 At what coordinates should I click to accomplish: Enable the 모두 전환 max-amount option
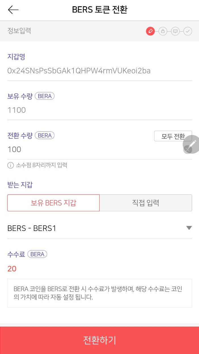tap(173, 136)
